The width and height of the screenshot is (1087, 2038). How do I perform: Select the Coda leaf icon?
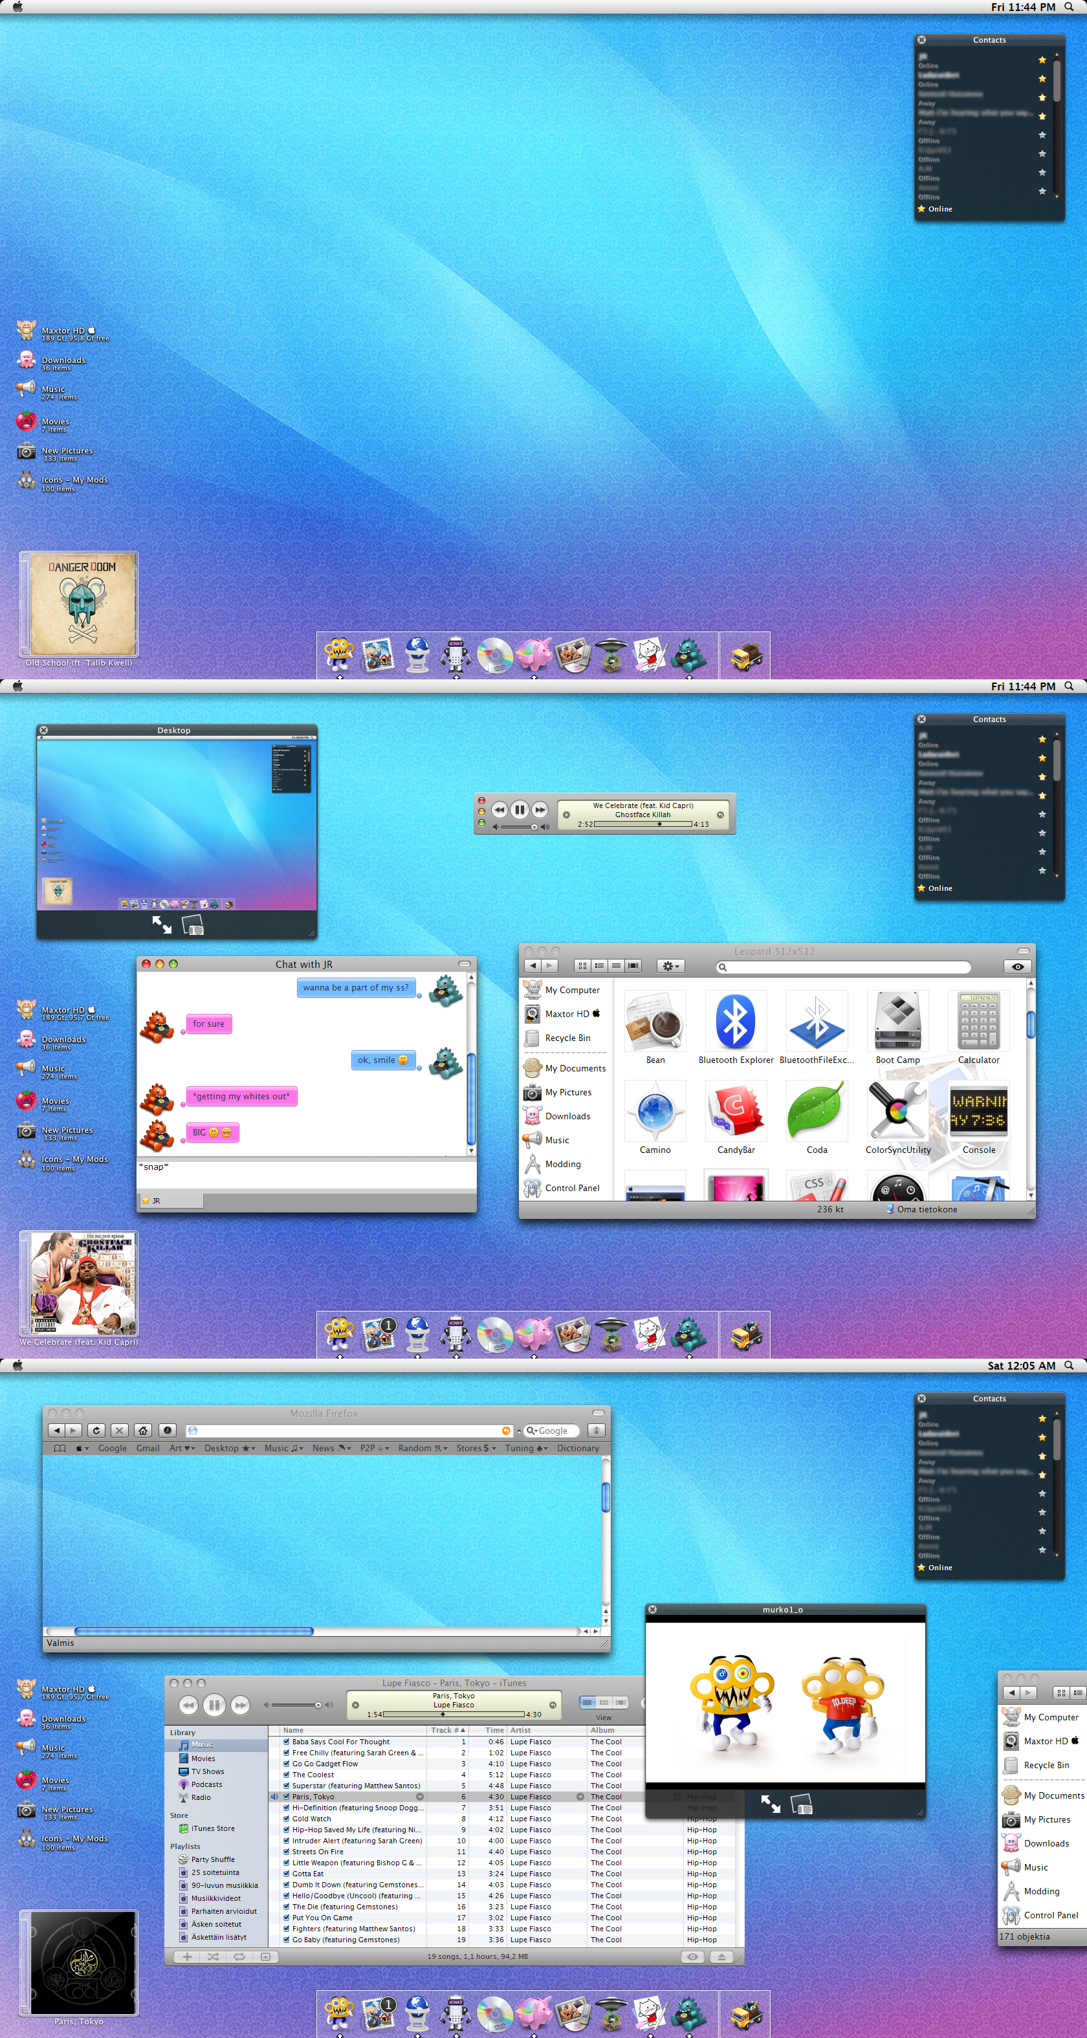(x=817, y=1112)
